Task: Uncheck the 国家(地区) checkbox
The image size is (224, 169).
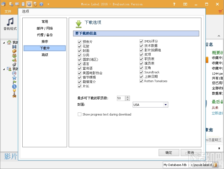Action: point(79,60)
